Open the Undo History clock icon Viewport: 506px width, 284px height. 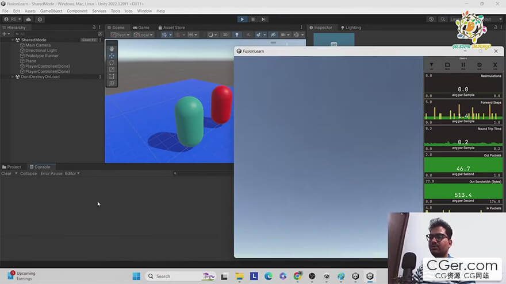pyautogui.click(x=431, y=20)
